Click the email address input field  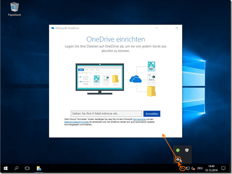[x=106, y=113]
